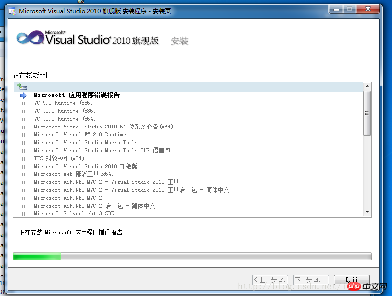Select Microsoft Visual Studio Macro Tools entry
Screen dimensions: 392x296
(x=86, y=142)
